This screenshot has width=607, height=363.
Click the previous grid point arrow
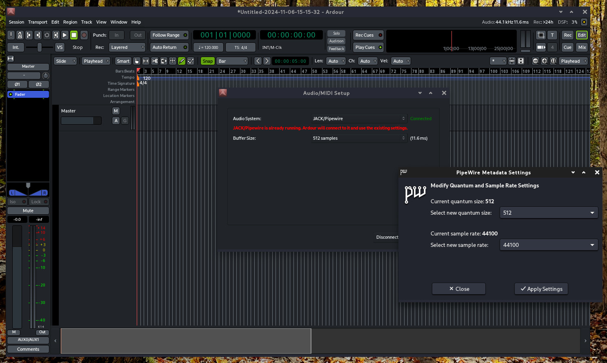[x=258, y=61]
